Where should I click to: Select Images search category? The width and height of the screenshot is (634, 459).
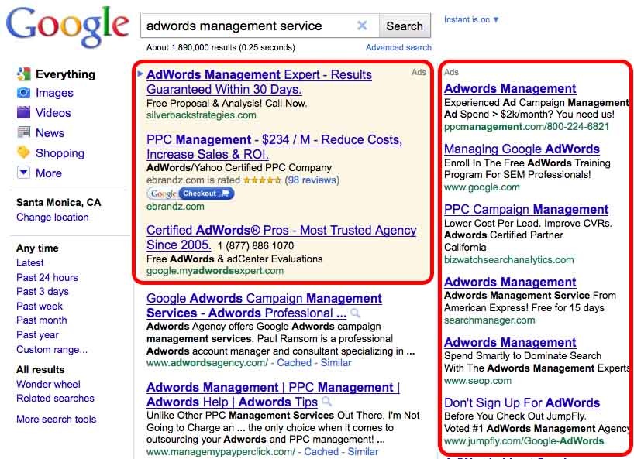[x=54, y=93]
